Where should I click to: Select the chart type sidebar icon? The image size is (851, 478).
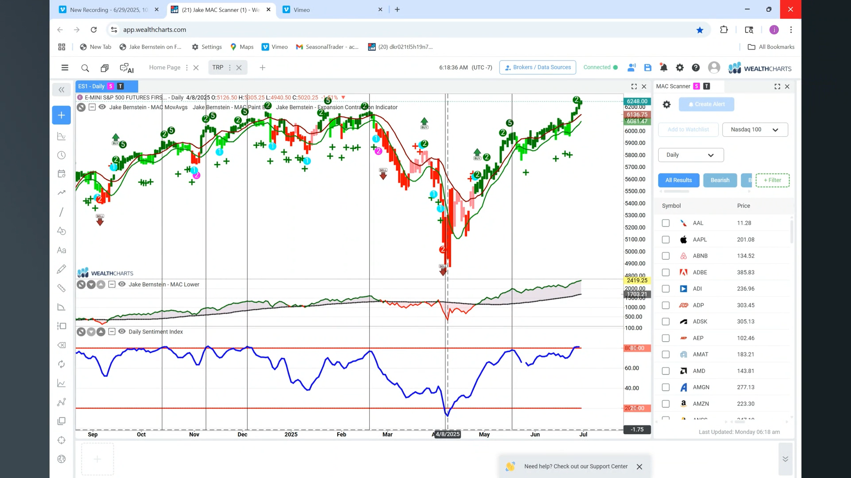(62, 136)
